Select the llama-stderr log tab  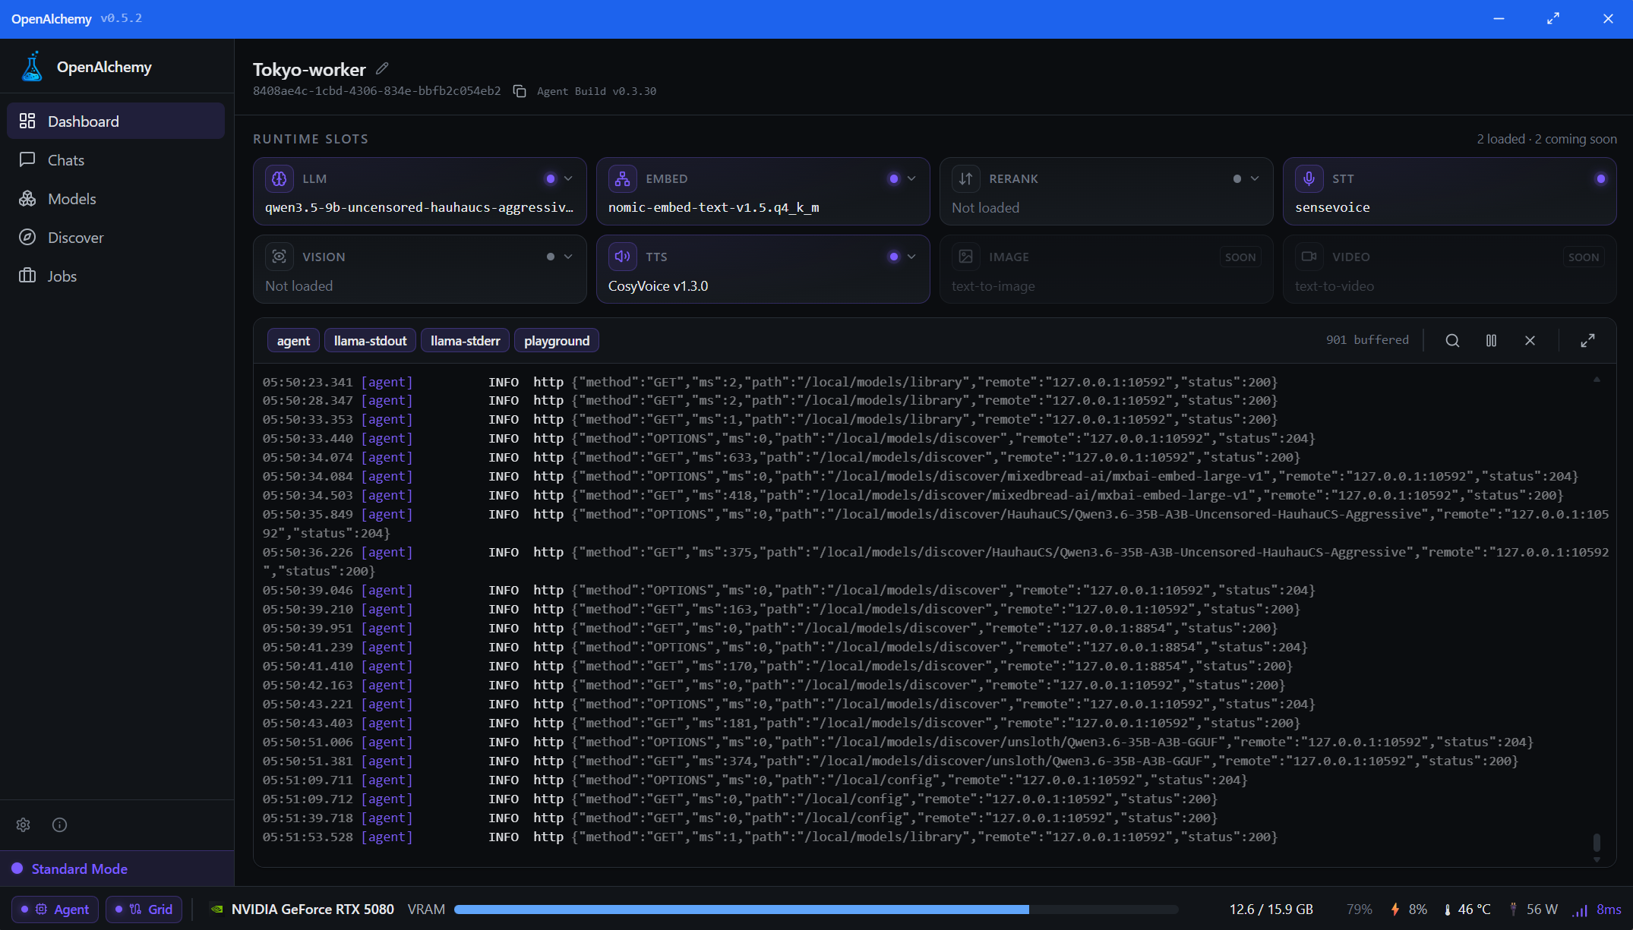(x=466, y=341)
